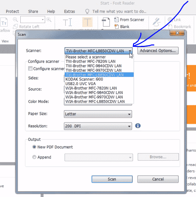This screenshot has height=197, width=196.
Task: Choose KODAK Scanner: i900 from list
Action: tap(99, 79)
